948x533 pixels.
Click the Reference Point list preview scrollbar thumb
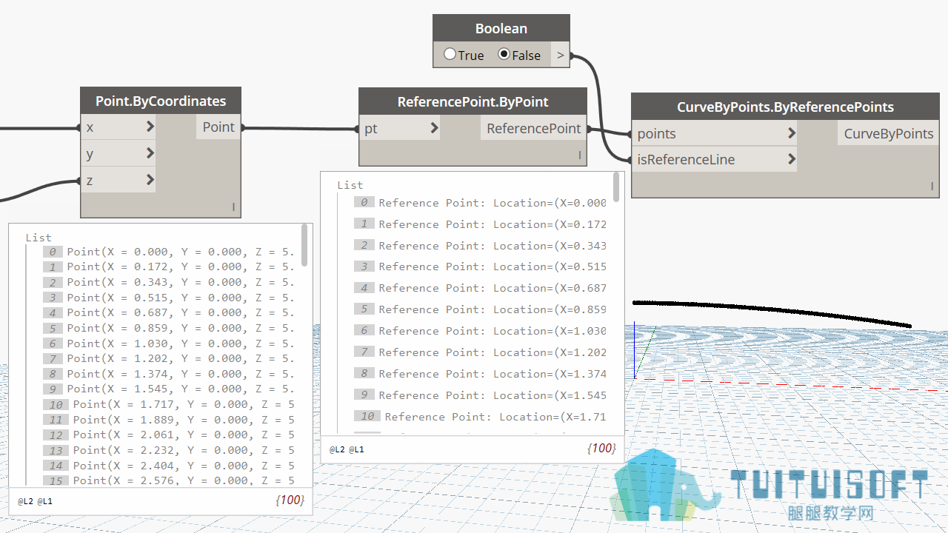coord(616,187)
